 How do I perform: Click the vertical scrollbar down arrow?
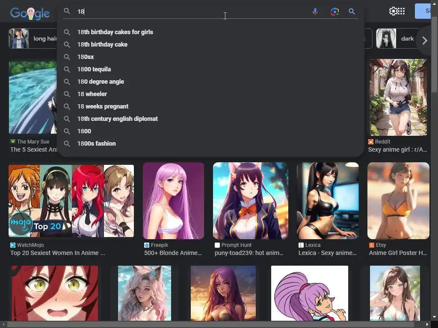pos(435,317)
